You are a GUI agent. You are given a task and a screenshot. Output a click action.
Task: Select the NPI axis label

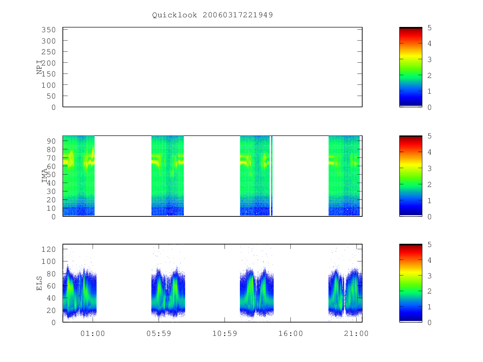40,67
